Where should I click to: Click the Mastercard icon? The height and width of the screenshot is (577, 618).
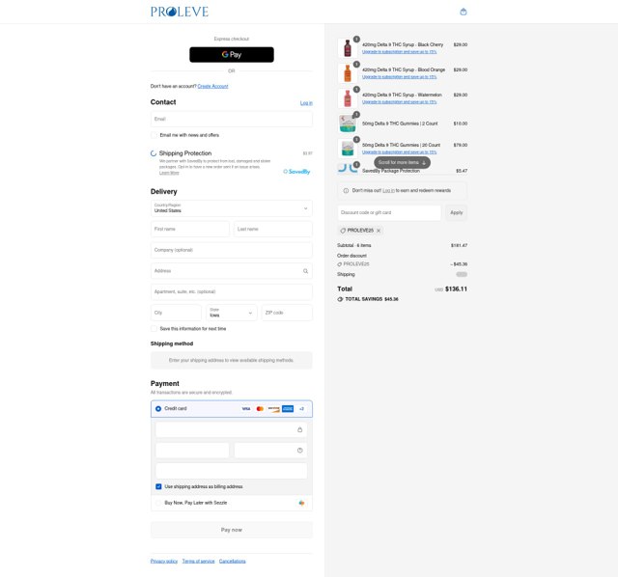pos(260,409)
